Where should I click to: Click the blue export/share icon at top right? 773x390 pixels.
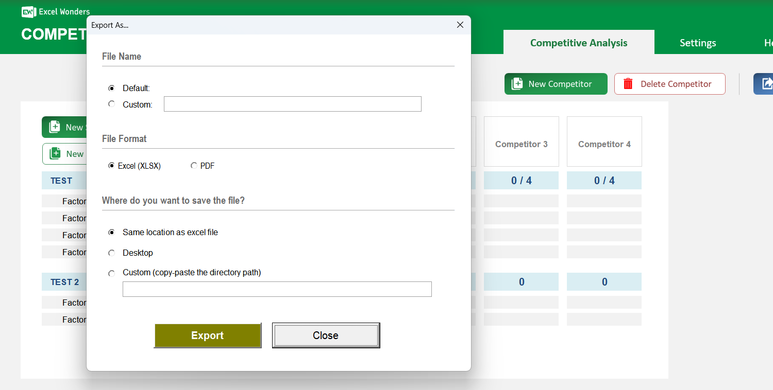(x=768, y=83)
